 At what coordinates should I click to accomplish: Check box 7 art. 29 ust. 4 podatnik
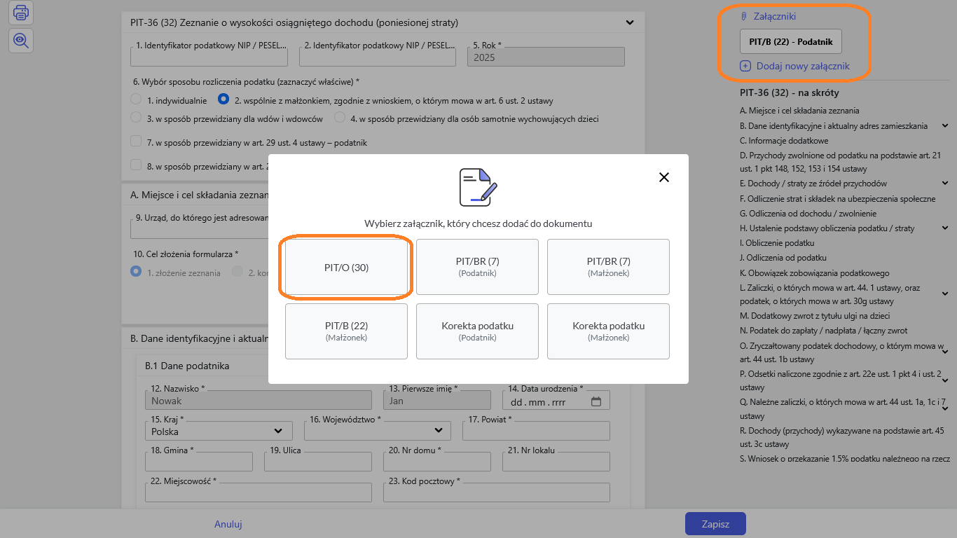(137, 142)
